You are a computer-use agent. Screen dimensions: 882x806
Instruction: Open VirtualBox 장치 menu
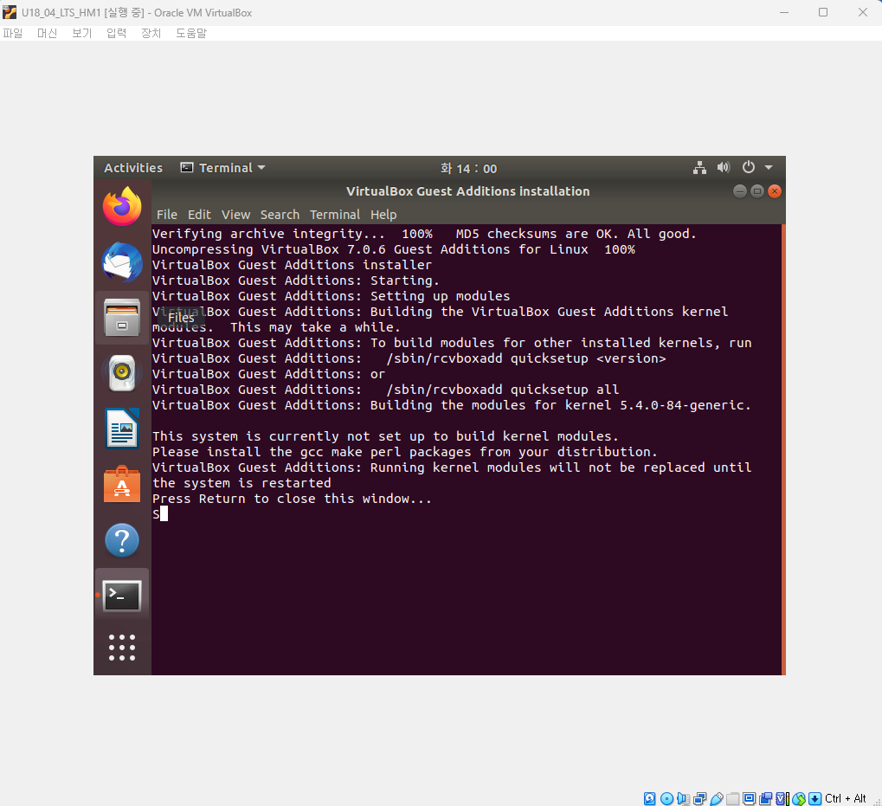click(151, 33)
